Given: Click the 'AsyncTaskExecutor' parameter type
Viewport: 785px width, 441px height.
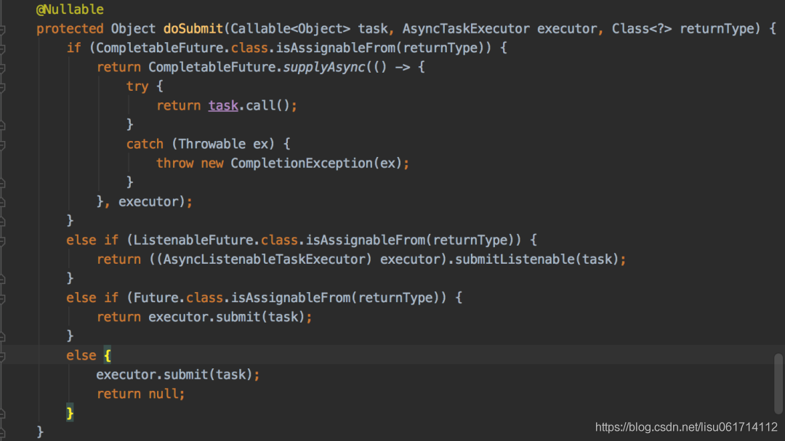Looking at the screenshot, I should [466, 28].
